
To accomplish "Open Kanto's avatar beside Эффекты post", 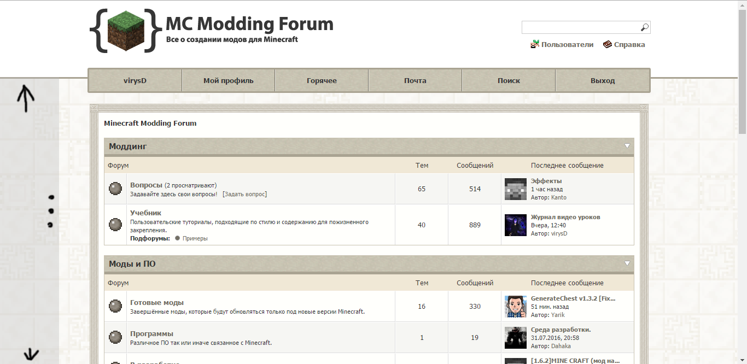I will tap(516, 189).
